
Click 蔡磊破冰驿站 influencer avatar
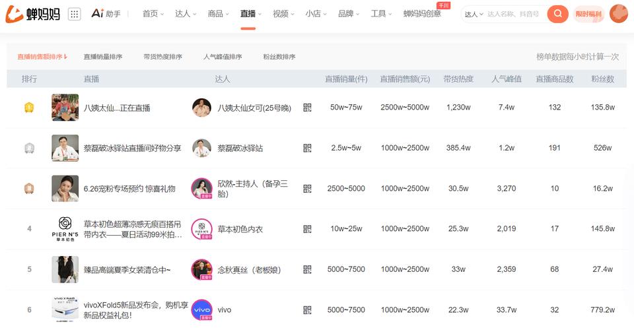tap(201, 148)
